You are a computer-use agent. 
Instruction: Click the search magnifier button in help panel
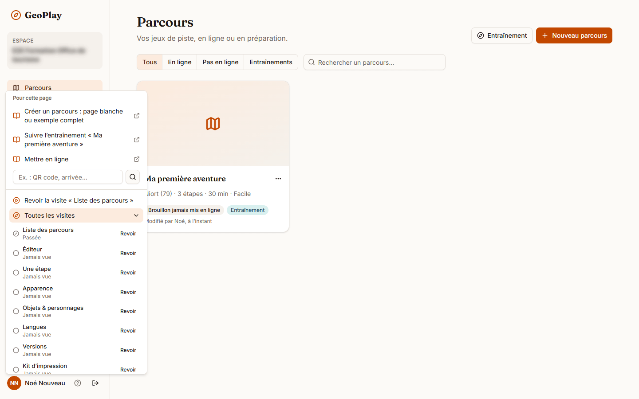(x=133, y=177)
